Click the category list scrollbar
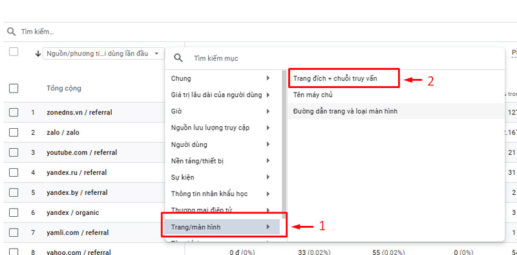This screenshot has width=517, height=255. (284, 144)
